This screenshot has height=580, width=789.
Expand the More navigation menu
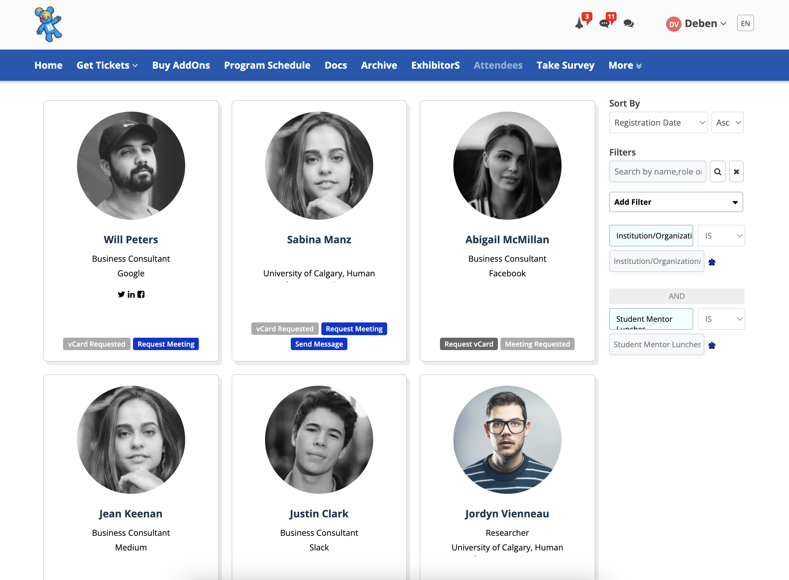click(625, 65)
